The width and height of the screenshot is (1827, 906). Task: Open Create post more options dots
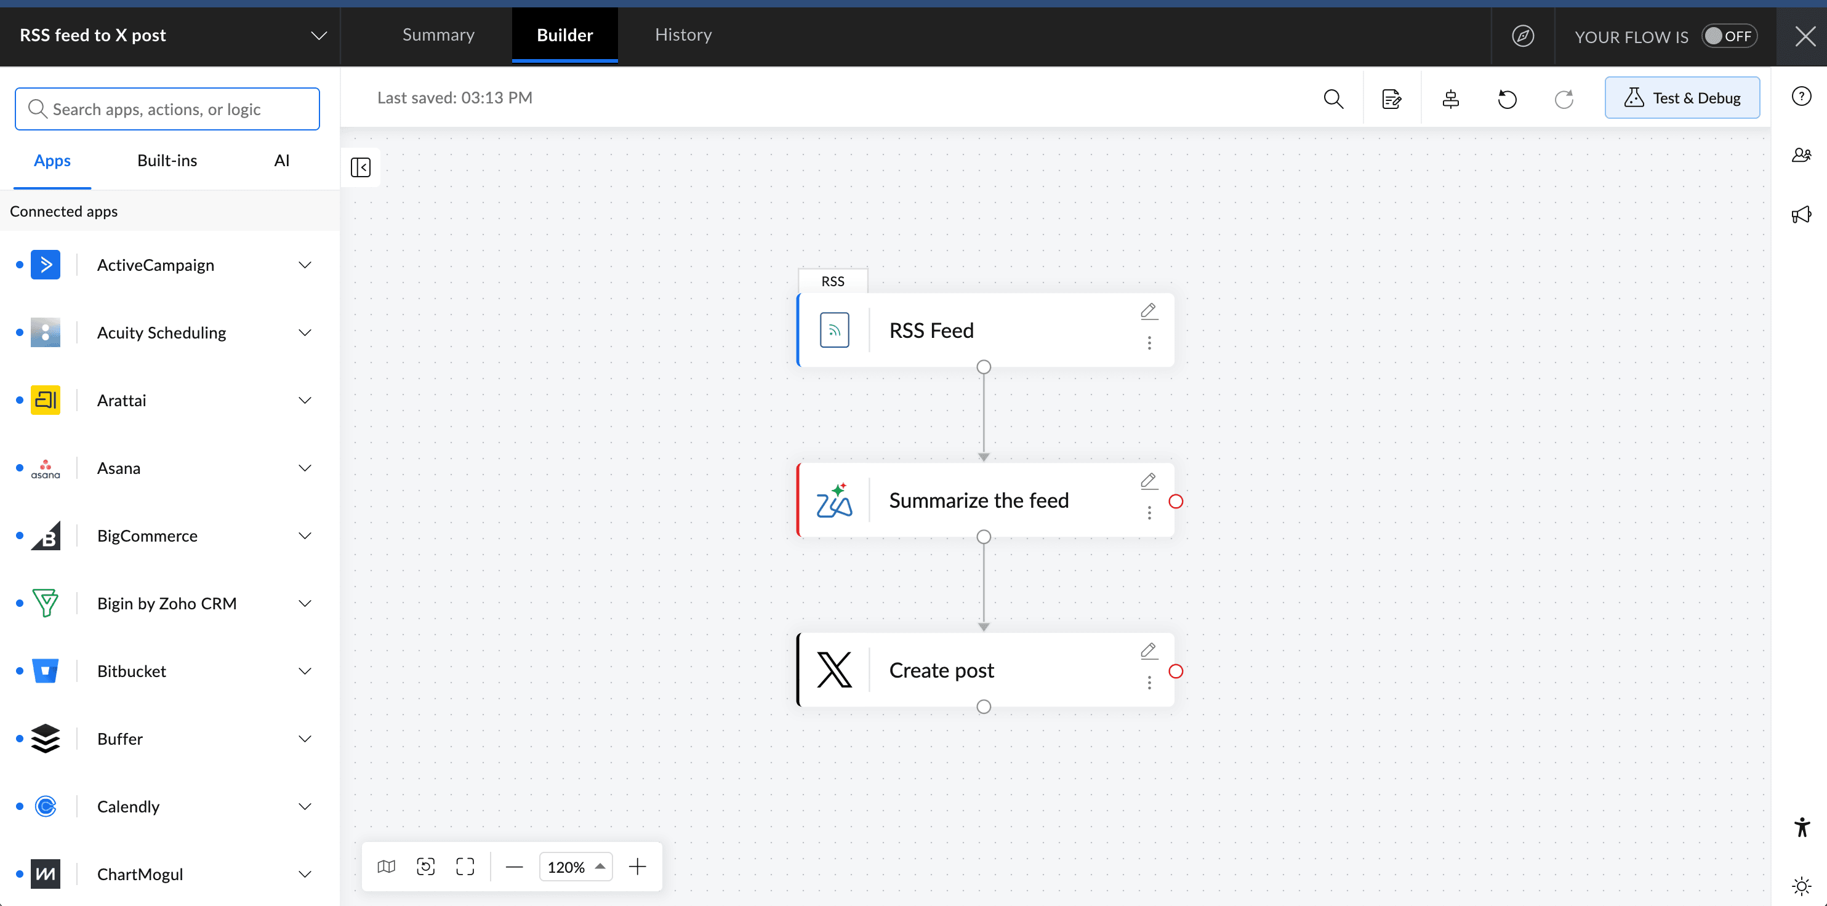click(1150, 683)
